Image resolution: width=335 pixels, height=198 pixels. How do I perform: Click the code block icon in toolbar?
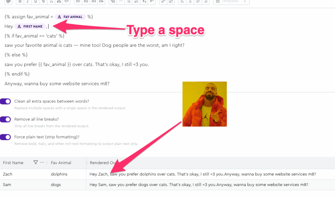coord(66,2)
